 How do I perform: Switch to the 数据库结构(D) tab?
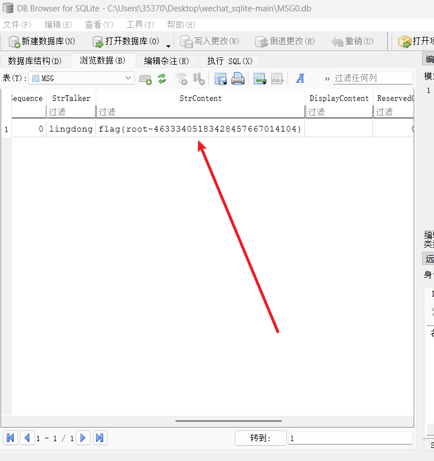(35, 61)
